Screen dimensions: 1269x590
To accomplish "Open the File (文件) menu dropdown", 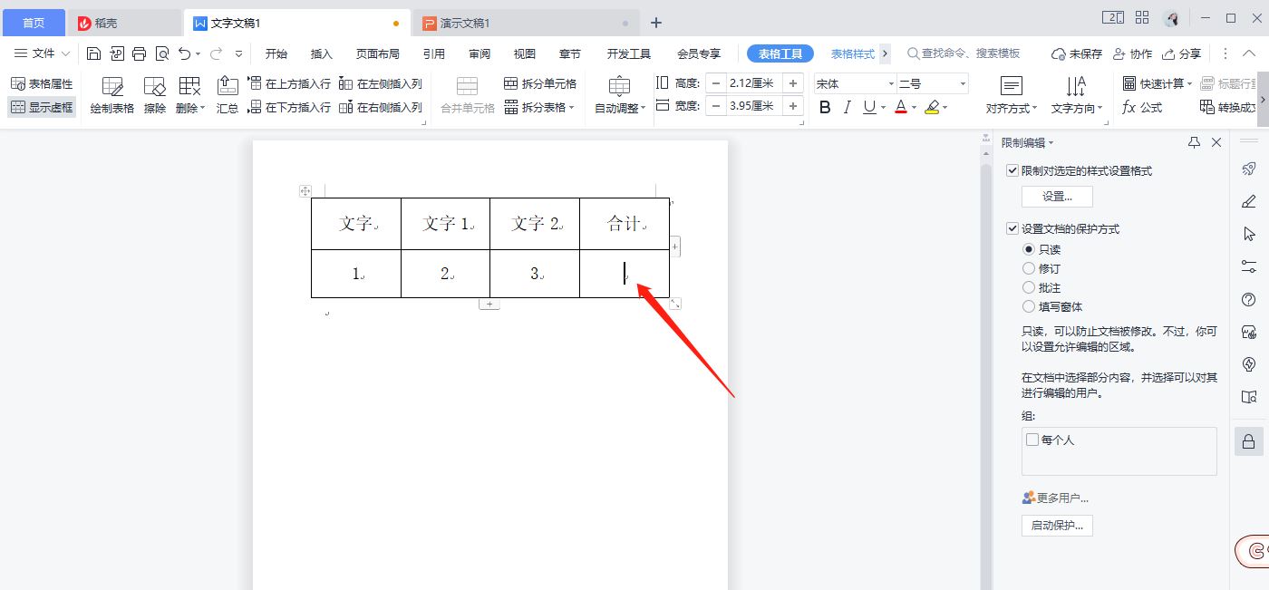I will (40, 53).
